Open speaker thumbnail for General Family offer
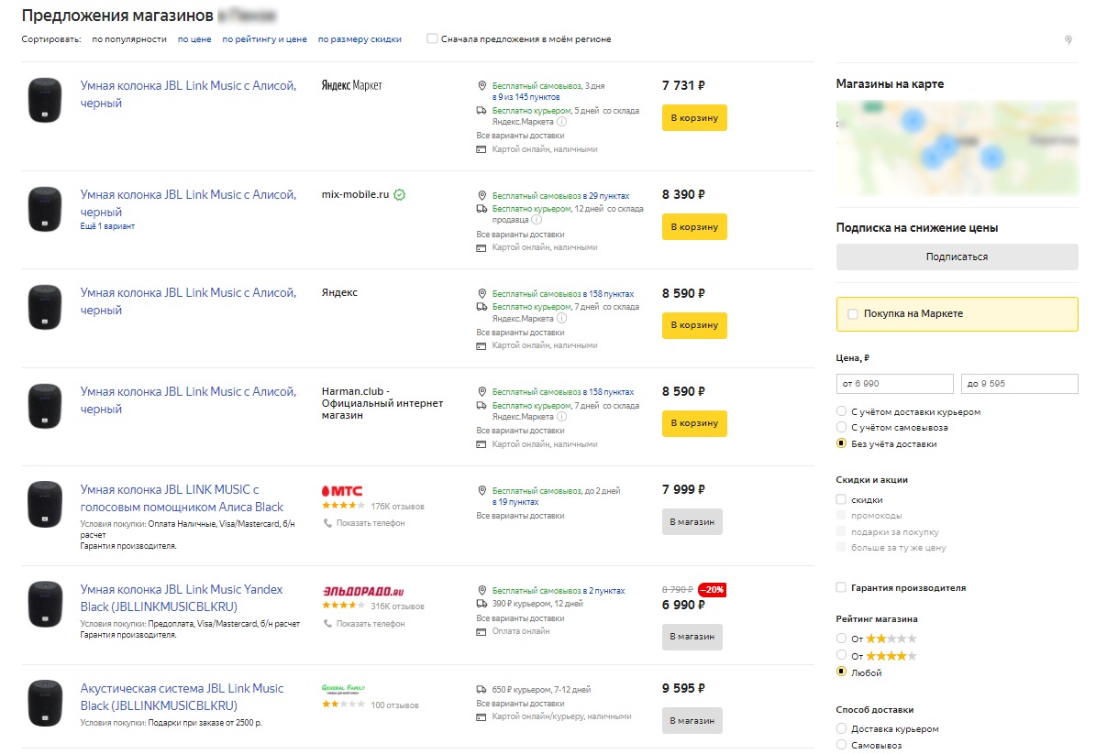The image size is (1096, 754). click(45, 704)
